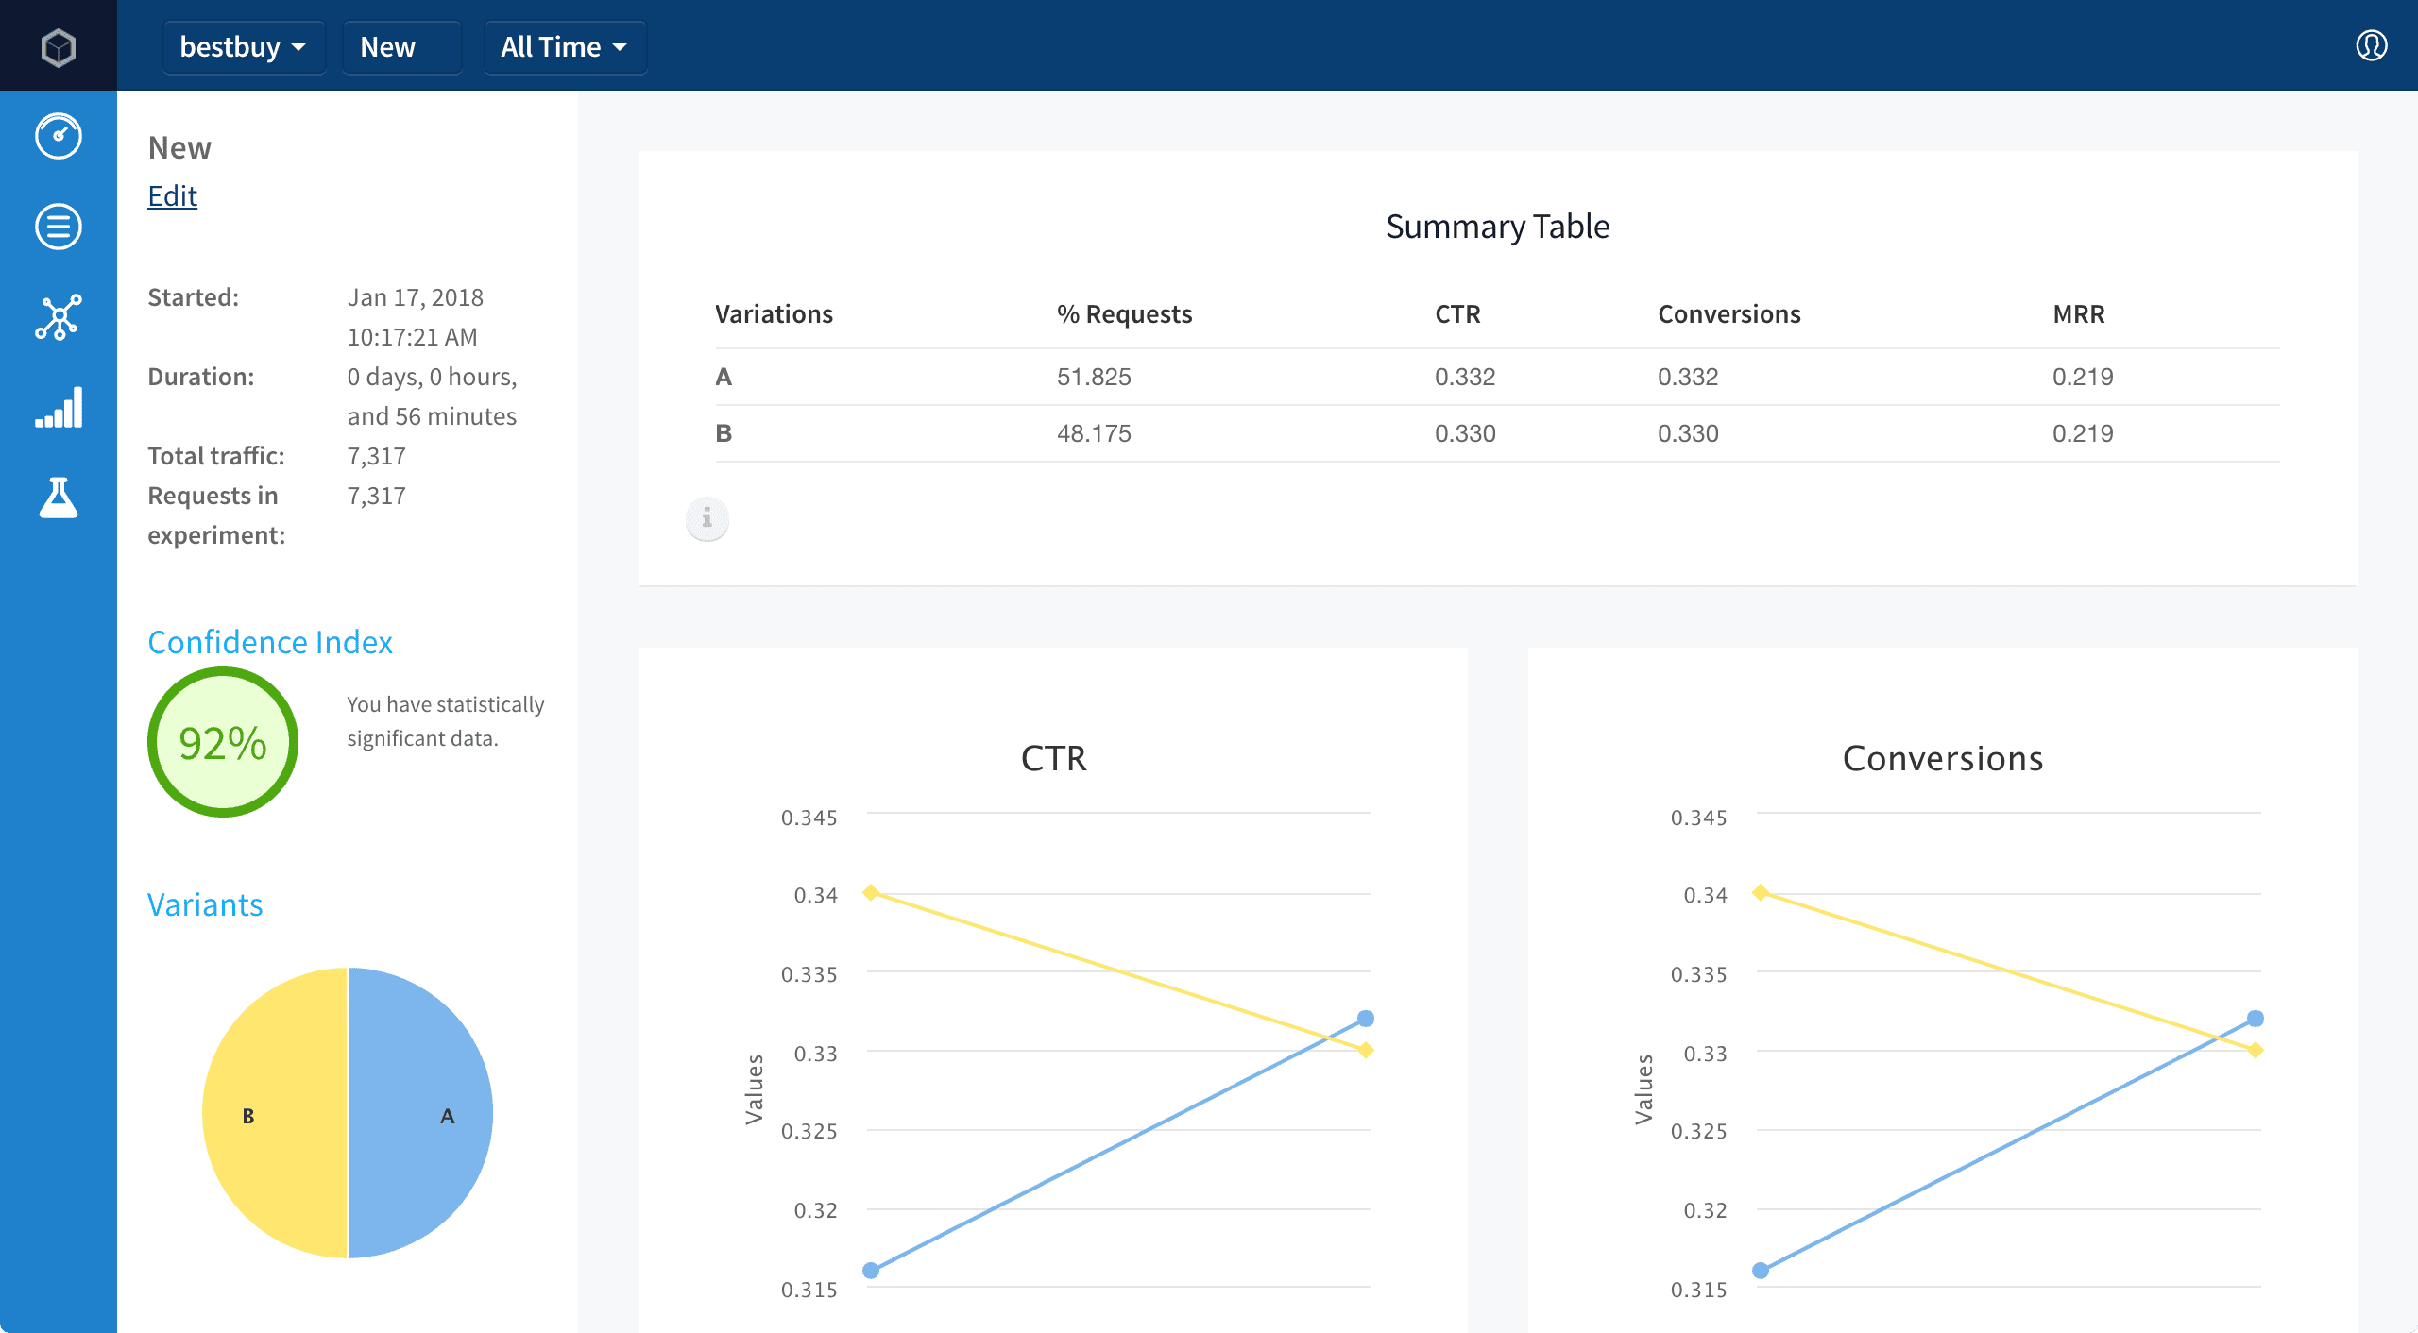Open the lab flask experiments icon
The image size is (2418, 1333).
pyautogui.click(x=58, y=498)
